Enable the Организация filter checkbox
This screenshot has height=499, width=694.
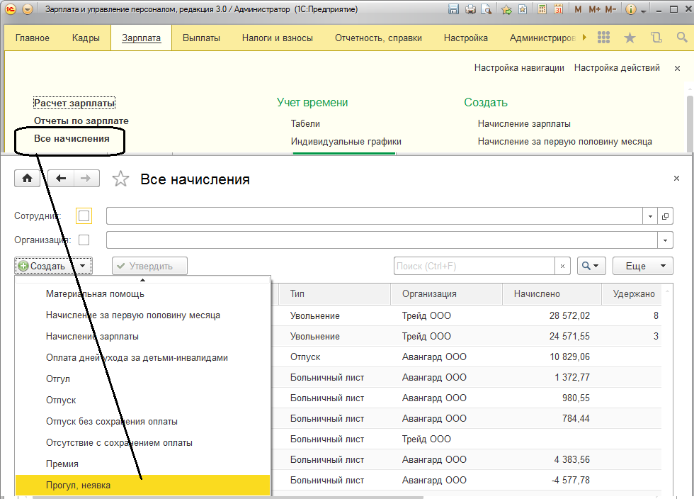coord(84,240)
